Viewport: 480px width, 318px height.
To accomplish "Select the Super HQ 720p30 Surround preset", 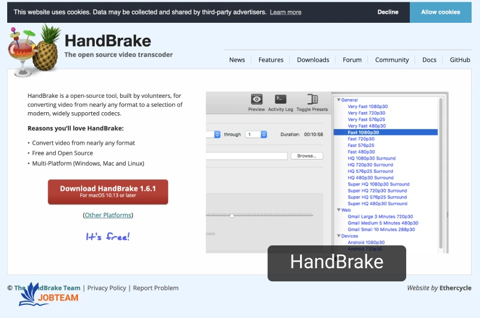I will 377,190.
